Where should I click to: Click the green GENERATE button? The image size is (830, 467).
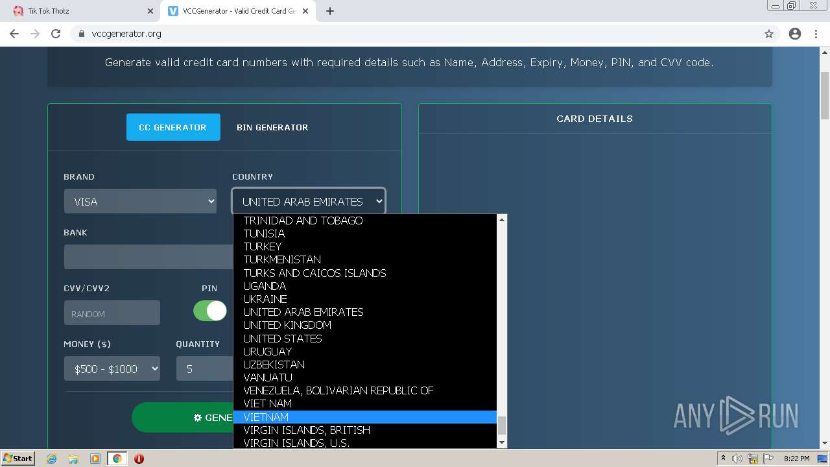point(183,417)
